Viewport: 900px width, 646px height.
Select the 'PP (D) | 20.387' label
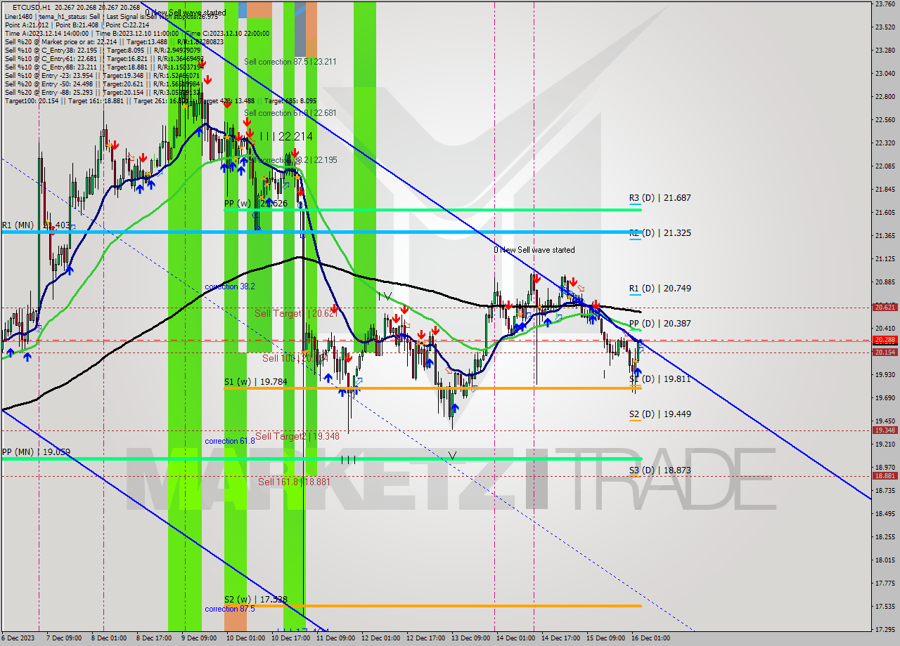click(660, 324)
